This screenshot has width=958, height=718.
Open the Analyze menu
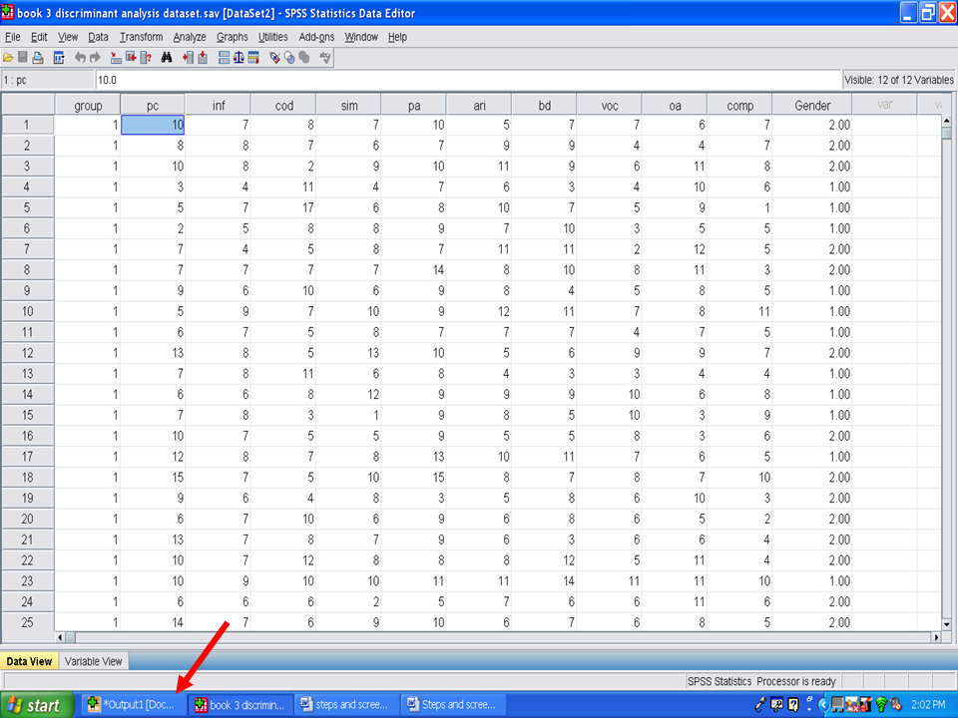[189, 37]
